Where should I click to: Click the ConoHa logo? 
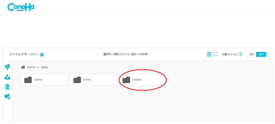tap(21, 7)
